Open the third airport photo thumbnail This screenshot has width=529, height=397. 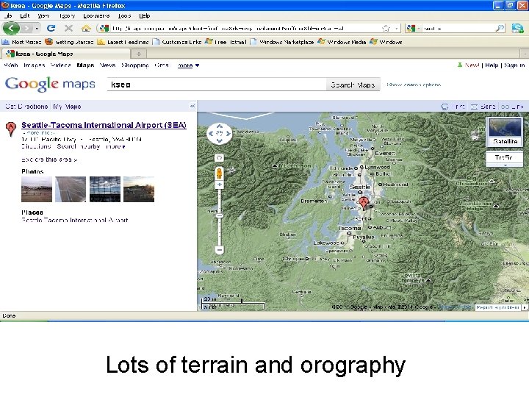pyautogui.click(x=105, y=189)
